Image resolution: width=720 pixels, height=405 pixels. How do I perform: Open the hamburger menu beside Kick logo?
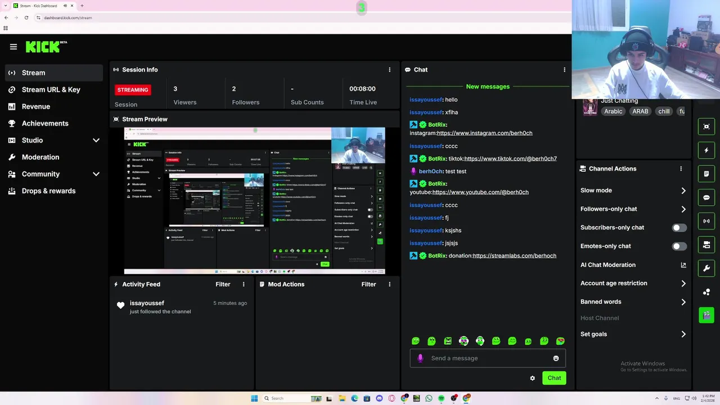click(13, 47)
